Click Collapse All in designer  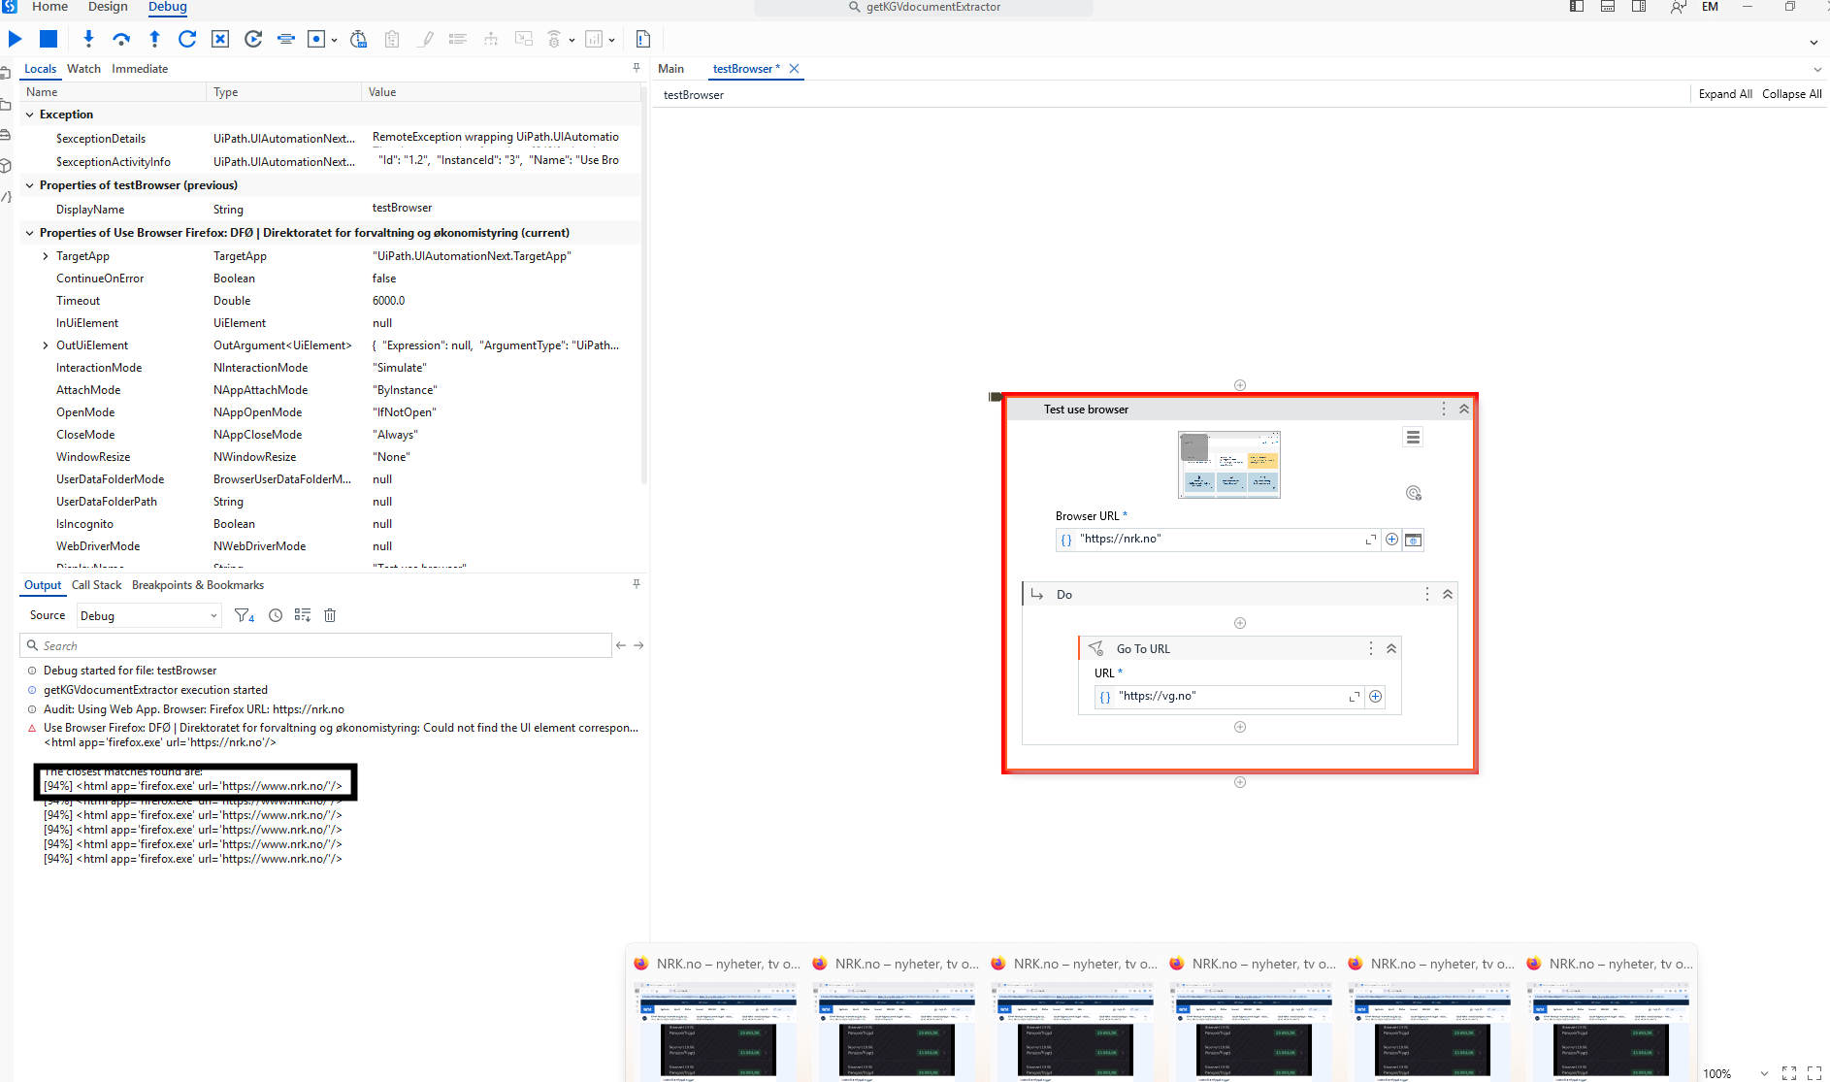[1791, 94]
